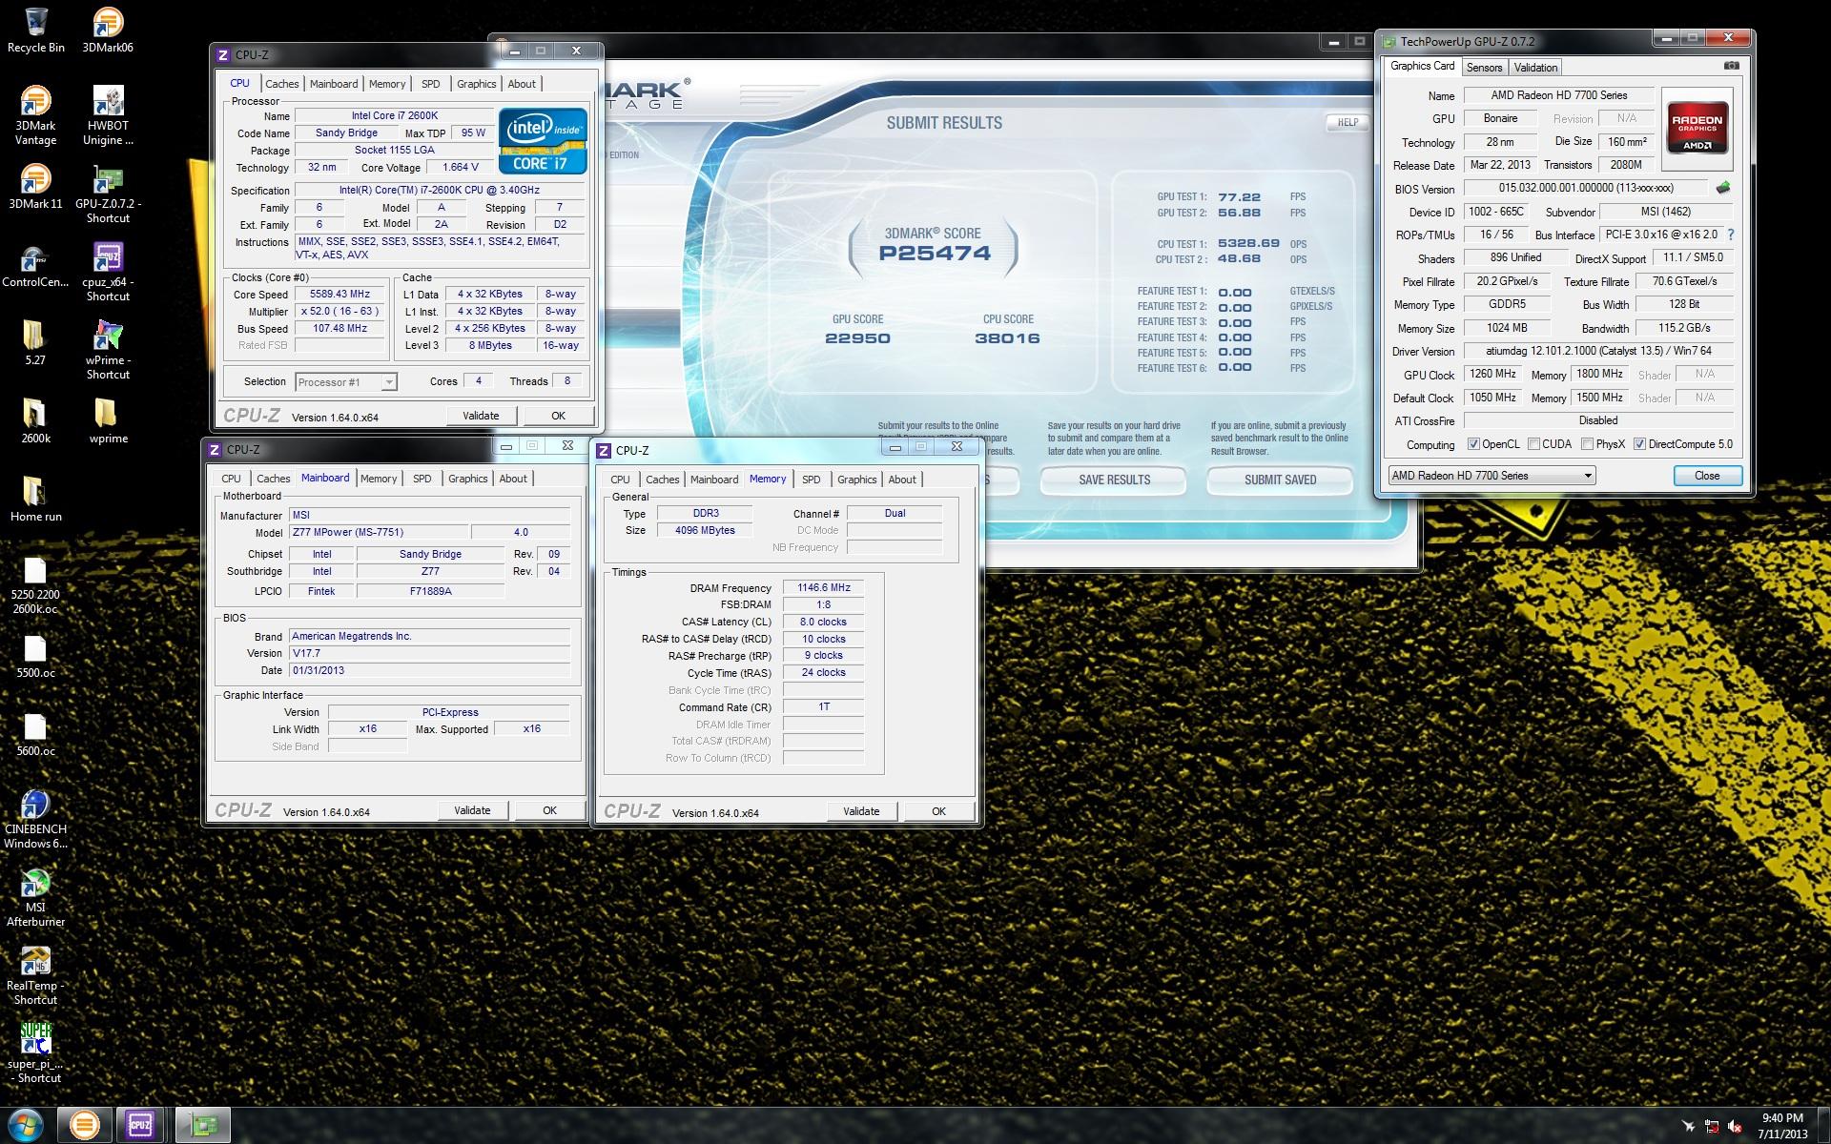Open the super_pi shortcut icon
This screenshot has width=1831, height=1144.
click(36, 1053)
